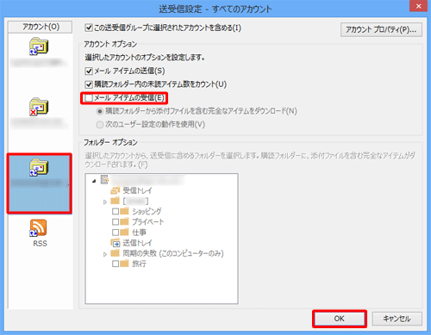431x335 pixels.
Task: Check the ショッピング folder checkbox
Action: [116, 212]
